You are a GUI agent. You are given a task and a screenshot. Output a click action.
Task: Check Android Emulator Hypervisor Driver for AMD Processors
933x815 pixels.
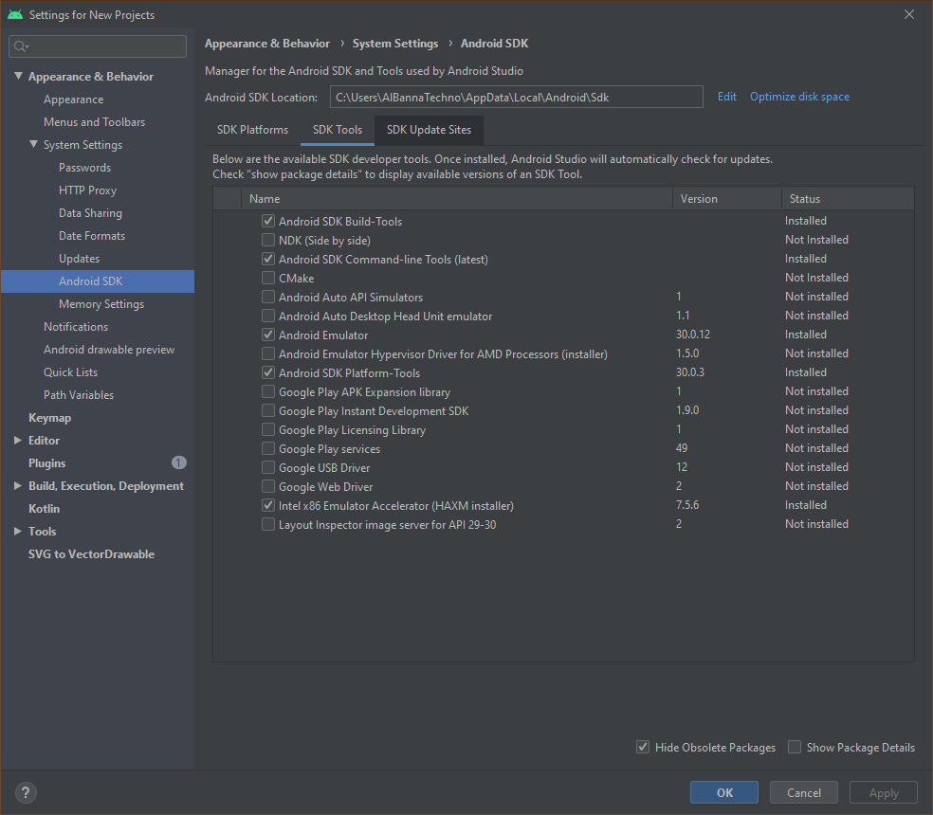coord(268,354)
